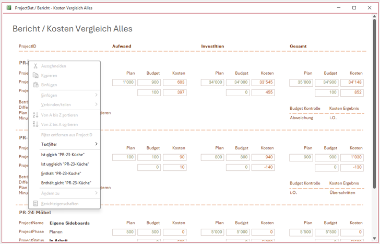
Task: Click the scrollbar down arrow
Action: (374, 239)
